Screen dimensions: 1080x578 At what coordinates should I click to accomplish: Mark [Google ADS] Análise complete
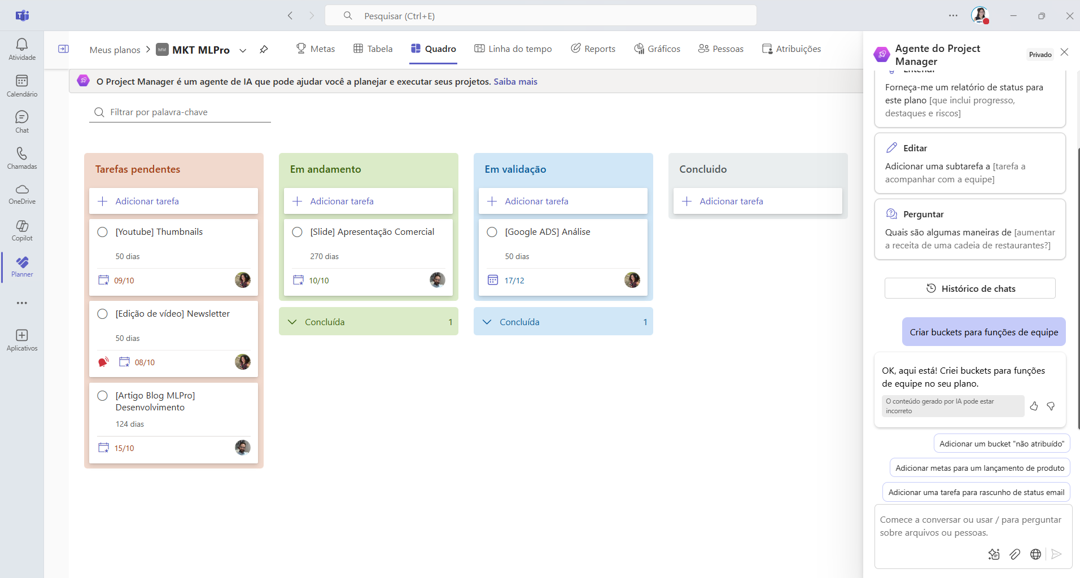pos(492,232)
